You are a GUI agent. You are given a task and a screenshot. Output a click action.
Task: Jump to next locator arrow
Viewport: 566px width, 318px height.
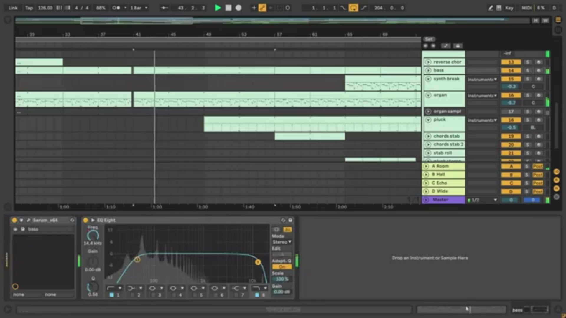pyautogui.click(x=433, y=46)
